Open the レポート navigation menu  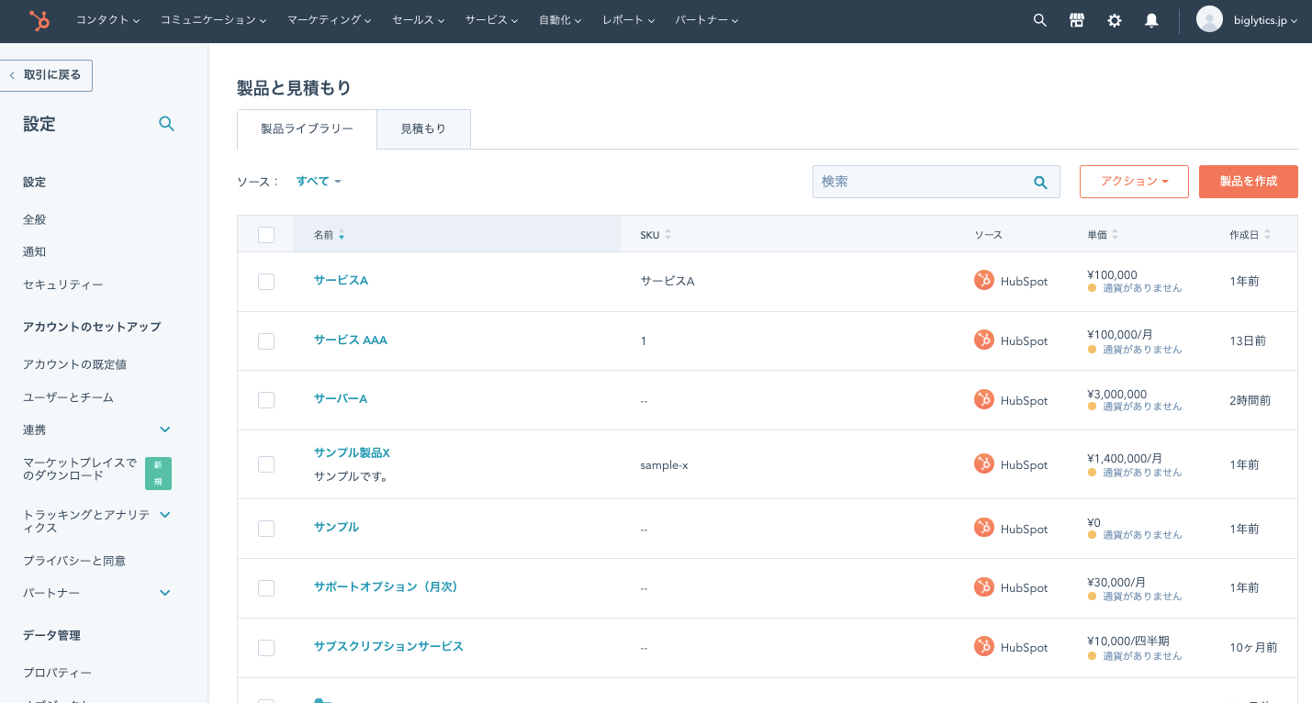(628, 20)
